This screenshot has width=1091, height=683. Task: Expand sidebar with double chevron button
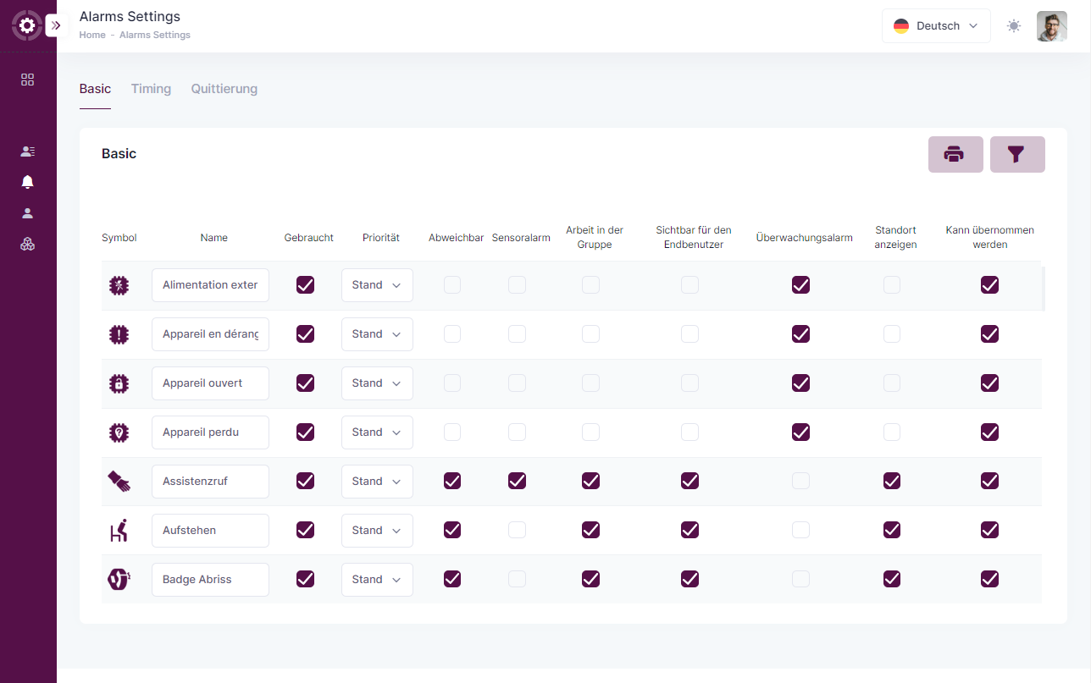click(56, 25)
